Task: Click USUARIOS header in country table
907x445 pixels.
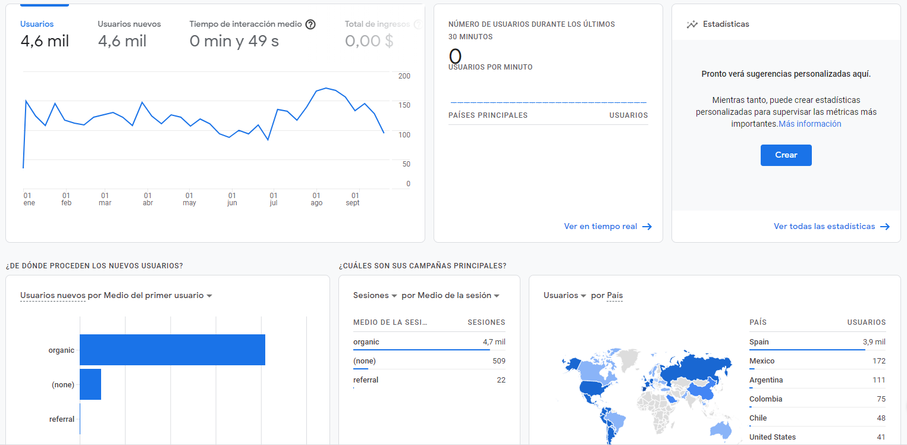Action: point(867,322)
